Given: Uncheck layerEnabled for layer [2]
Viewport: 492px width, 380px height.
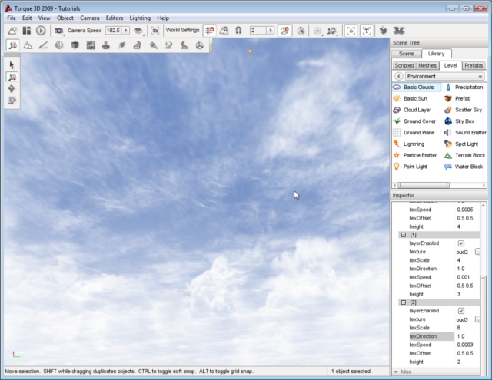Looking at the screenshot, I should click(461, 311).
